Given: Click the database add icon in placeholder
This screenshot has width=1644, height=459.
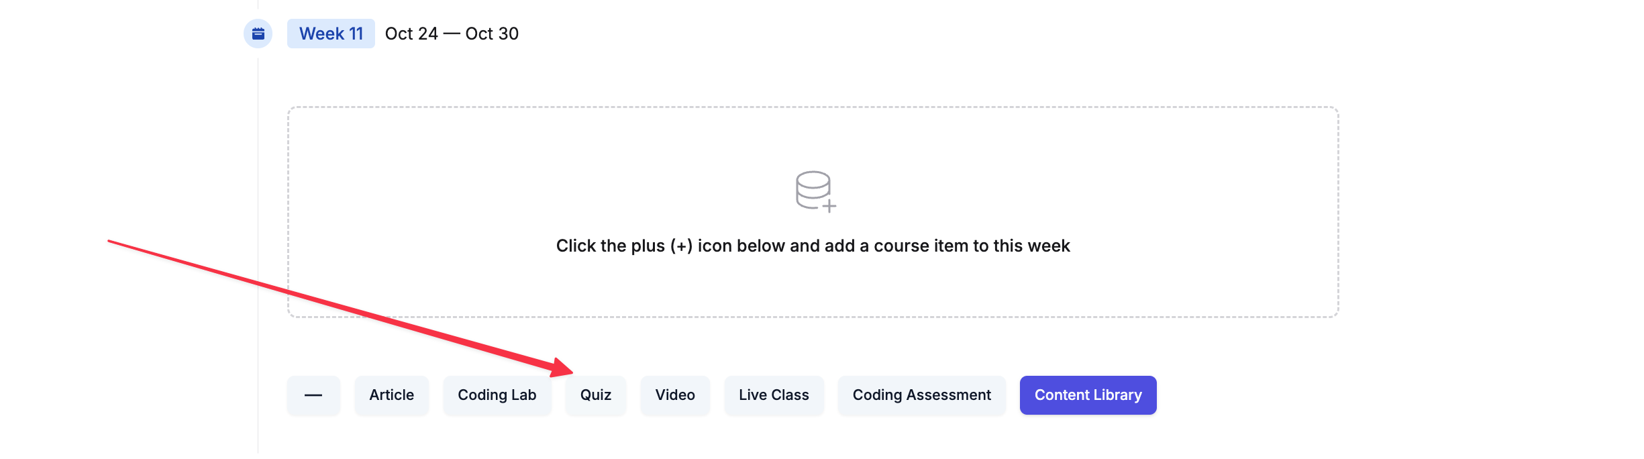Looking at the screenshot, I should point(813,191).
